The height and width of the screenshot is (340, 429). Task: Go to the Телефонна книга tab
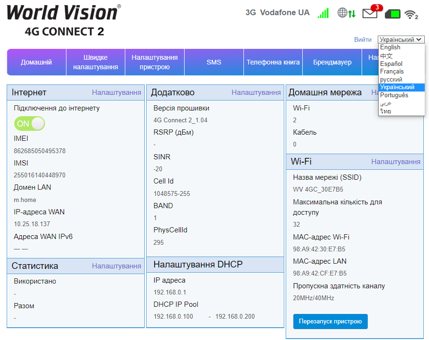click(x=273, y=62)
